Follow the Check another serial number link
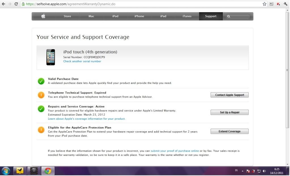Screen dimensions: 290x176 82,62
